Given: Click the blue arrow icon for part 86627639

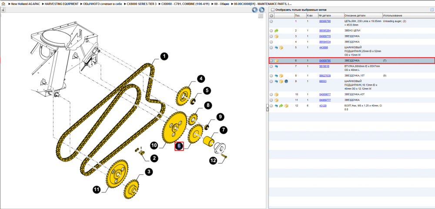Looking at the screenshot, I should pyautogui.click(x=276, y=76).
